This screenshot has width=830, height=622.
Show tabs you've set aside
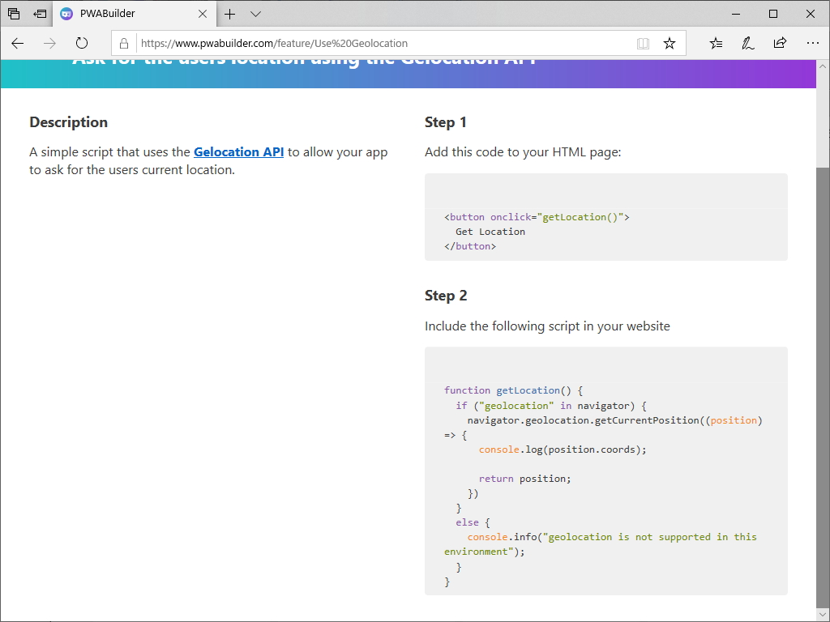point(13,14)
